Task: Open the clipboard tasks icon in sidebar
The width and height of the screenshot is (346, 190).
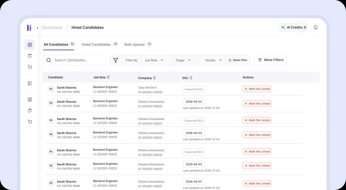Action: pos(30,56)
